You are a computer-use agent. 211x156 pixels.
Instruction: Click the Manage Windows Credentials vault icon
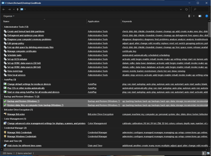point(5,136)
